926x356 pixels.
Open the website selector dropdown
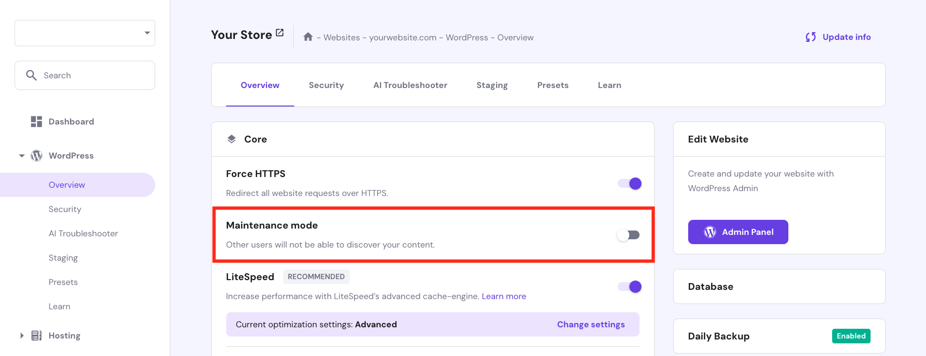point(147,33)
